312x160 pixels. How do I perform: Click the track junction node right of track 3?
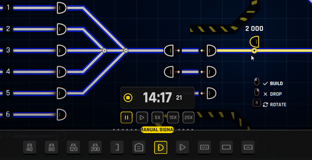pyautogui.click(x=104, y=51)
